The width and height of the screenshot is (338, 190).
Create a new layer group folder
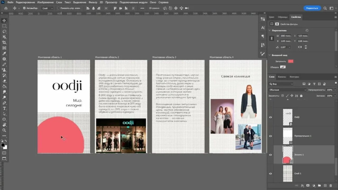(319, 185)
